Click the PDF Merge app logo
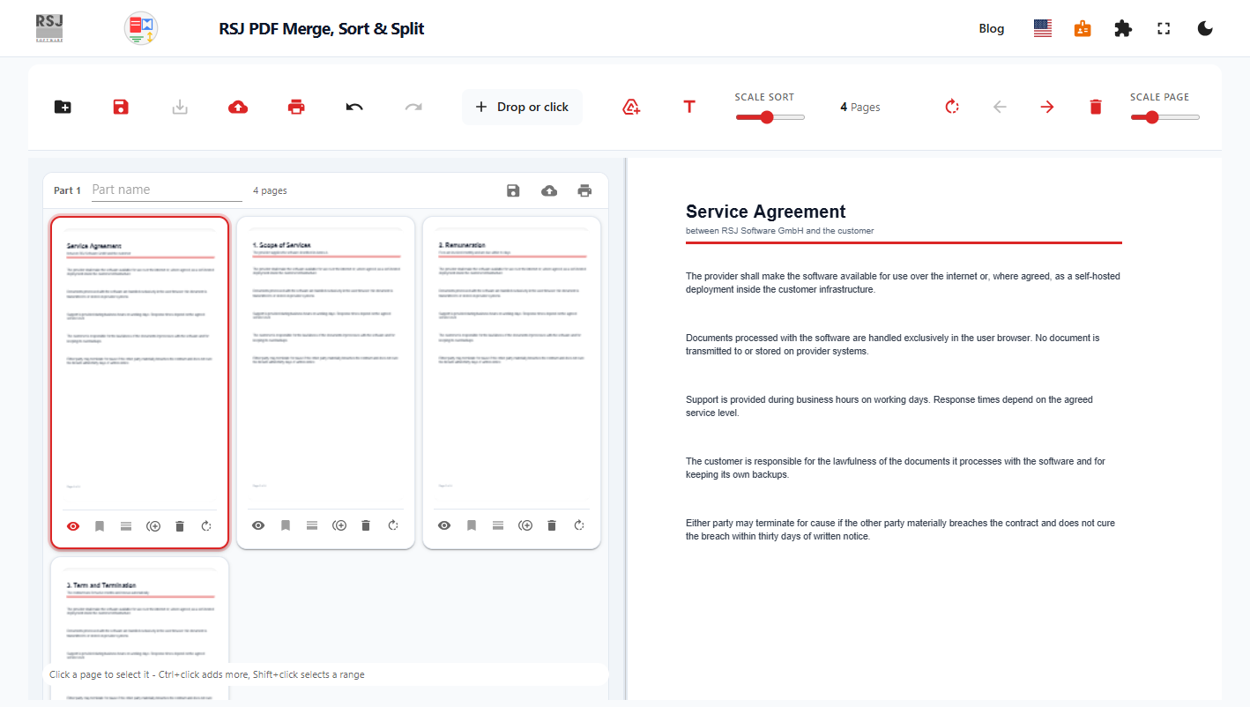The width and height of the screenshot is (1250, 707). pos(141,28)
